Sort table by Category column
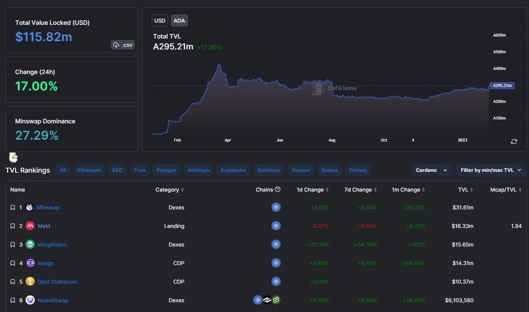The width and height of the screenshot is (529, 312). (x=170, y=190)
